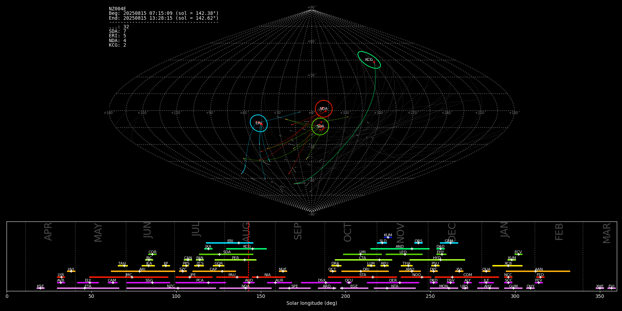Click the 'KCG: 2' legend entry
The height and width of the screenshot is (311, 622).
pyautogui.click(x=117, y=45)
